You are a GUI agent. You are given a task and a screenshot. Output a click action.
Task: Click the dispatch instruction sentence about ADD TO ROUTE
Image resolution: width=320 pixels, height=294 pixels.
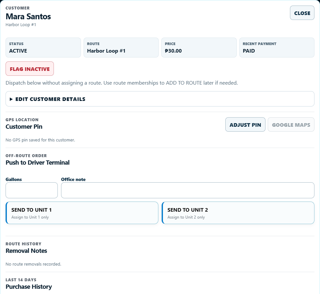click(x=121, y=83)
